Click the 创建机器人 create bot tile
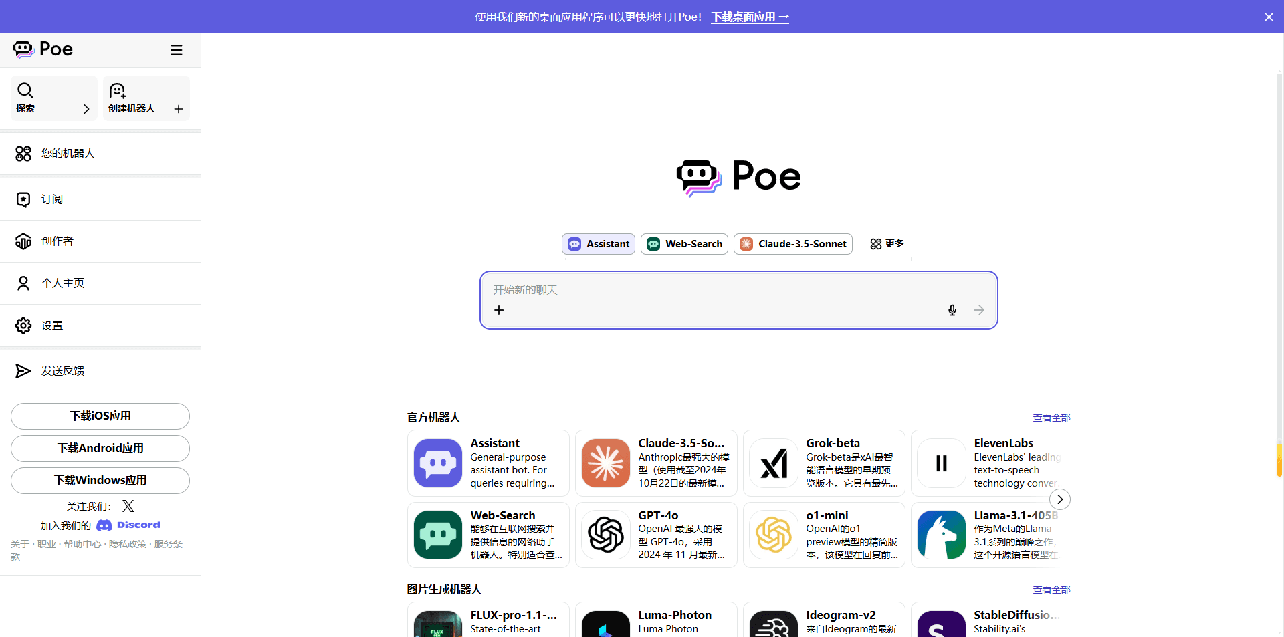Viewport: 1284px width, 637px height. [x=146, y=98]
